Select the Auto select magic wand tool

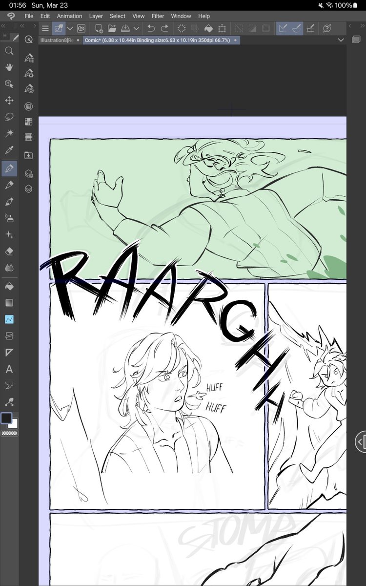point(9,134)
